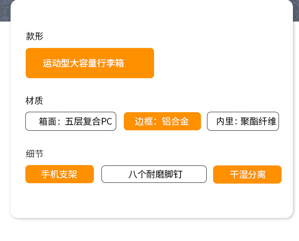299x241 pixels.
Task: Deselect the orange 铝合金 frame chip
Action: pyautogui.click(x=162, y=121)
